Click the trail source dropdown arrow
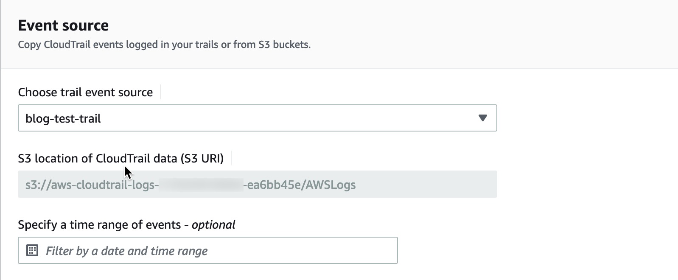 click(482, 118)
